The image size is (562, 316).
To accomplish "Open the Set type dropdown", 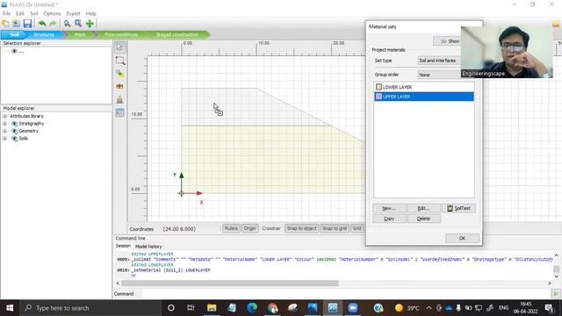I will tap(439, 61).
